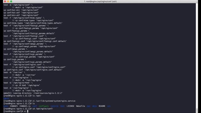
Task: Click the 'vi /usr/lib/systemd/system/nginx.service' command
Action: 54,101
